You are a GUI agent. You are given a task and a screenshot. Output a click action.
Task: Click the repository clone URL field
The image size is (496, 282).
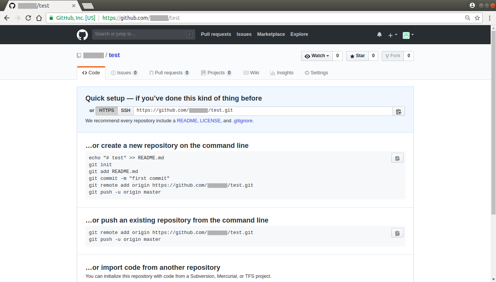point(263,111)
